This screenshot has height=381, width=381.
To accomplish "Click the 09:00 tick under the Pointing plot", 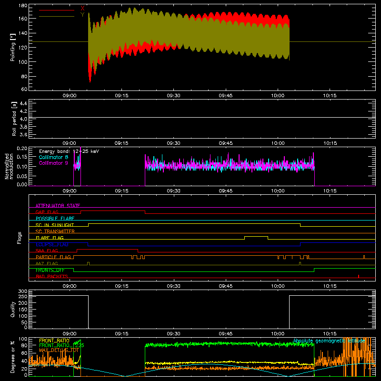I will click(x=70, y=96).
